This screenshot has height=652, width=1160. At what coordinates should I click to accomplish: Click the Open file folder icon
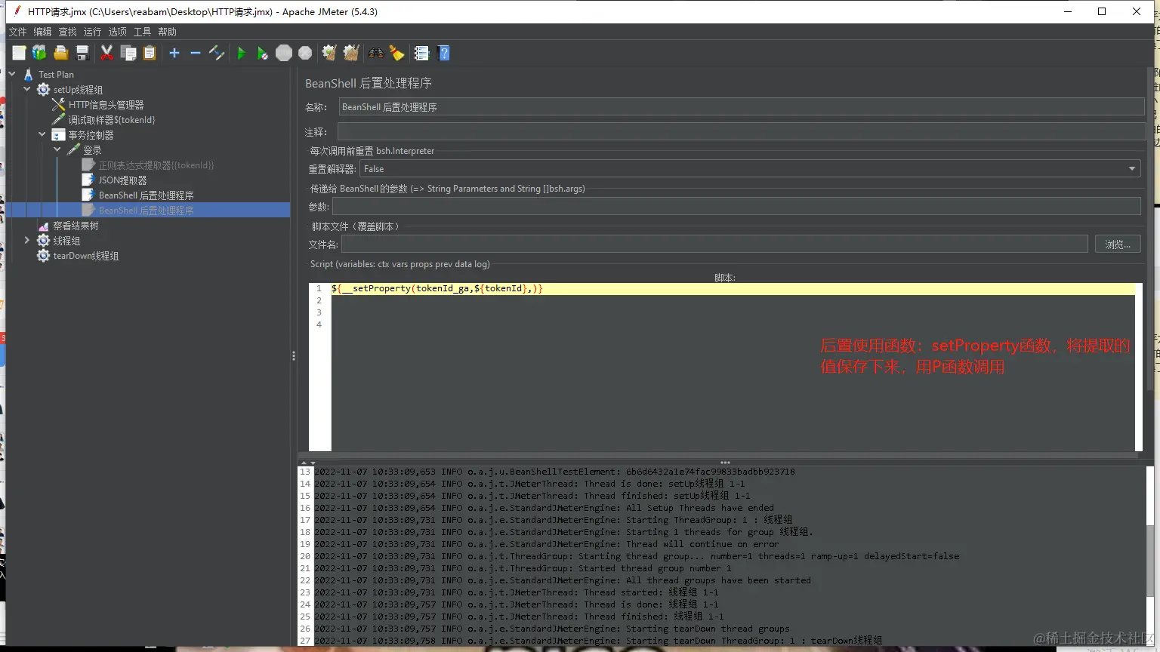point(61,53)
